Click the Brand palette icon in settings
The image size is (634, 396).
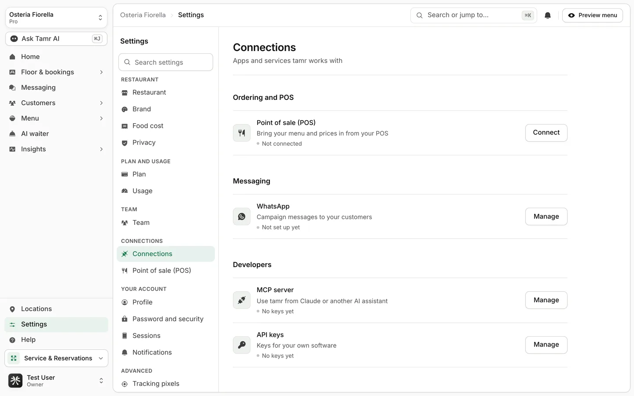click(125, 109)
